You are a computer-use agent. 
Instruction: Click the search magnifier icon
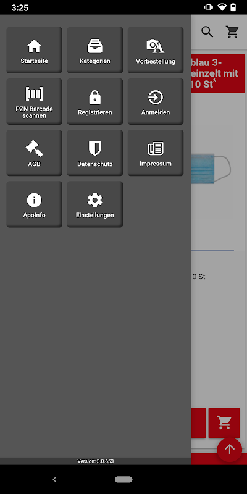(207, 32)
